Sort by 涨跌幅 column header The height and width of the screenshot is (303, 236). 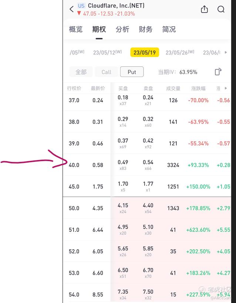coord(198,88)
